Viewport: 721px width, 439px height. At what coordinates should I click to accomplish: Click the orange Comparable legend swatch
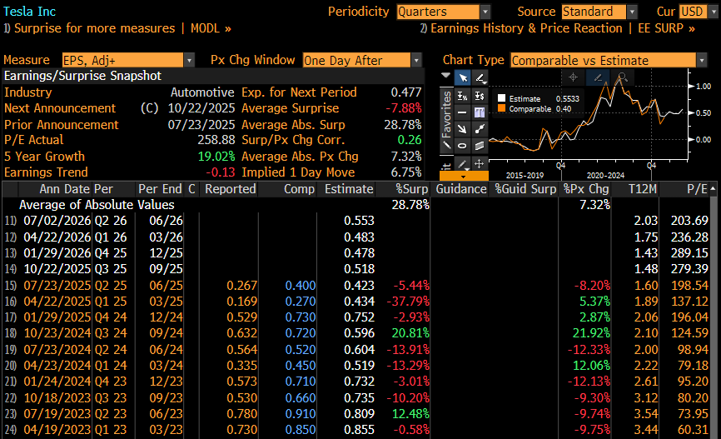click(x=501, y=109)
